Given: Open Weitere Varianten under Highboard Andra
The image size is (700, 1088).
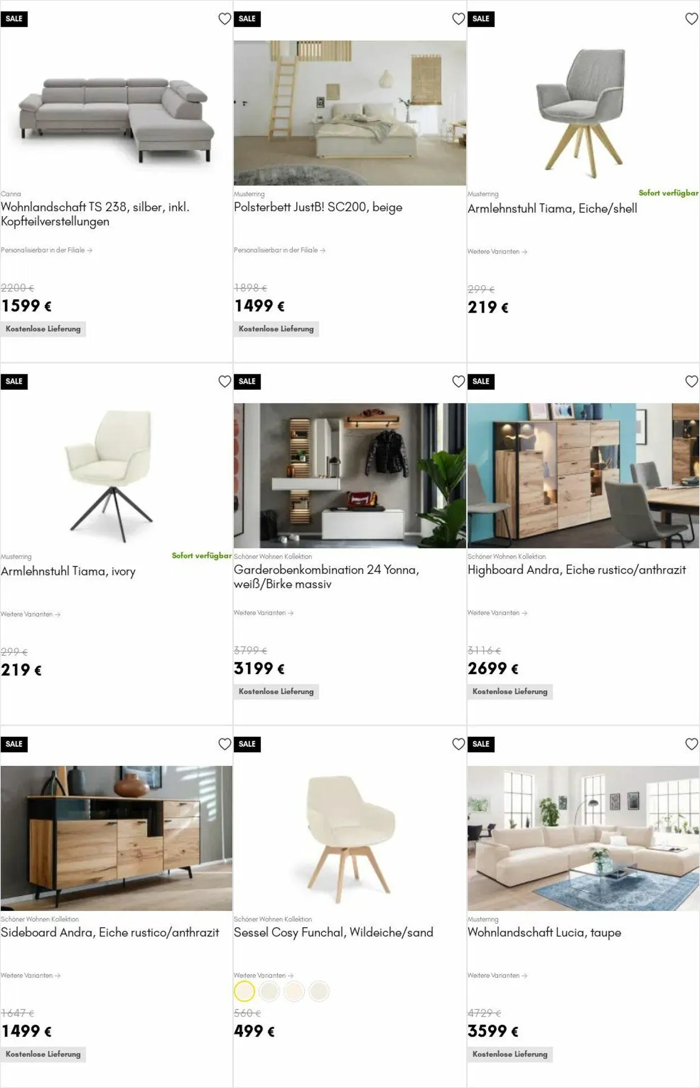Looking at the screenshot, I should coord(497,613).
